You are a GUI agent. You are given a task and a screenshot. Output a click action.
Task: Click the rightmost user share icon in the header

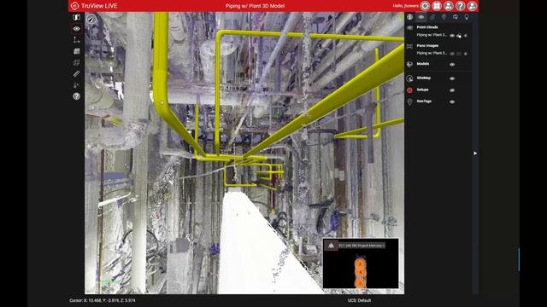[x=472, y=6]
